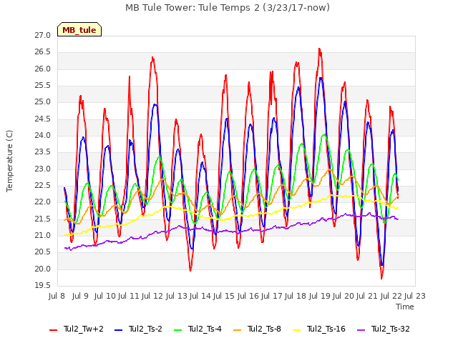Click the 26.0 y-axis tick label

(43, 69)
